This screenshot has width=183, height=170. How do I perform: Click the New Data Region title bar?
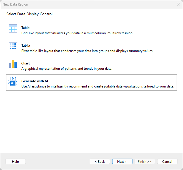(x=83, y=4)
